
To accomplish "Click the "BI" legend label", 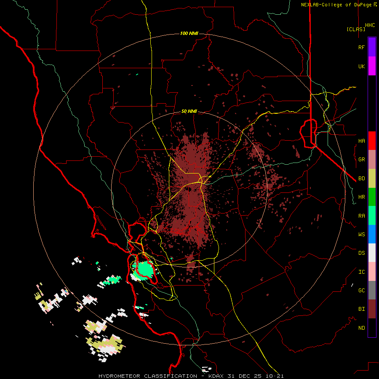I will [361, 309].
